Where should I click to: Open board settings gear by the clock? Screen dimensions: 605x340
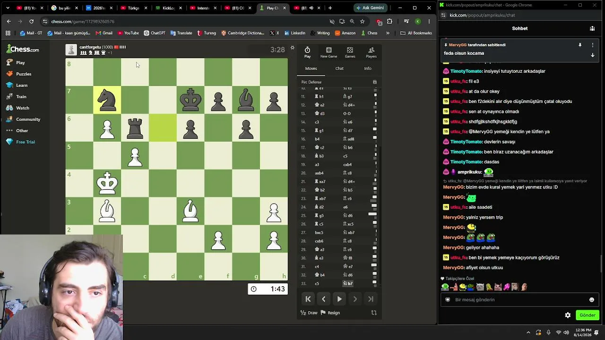(x=292, y=48)
